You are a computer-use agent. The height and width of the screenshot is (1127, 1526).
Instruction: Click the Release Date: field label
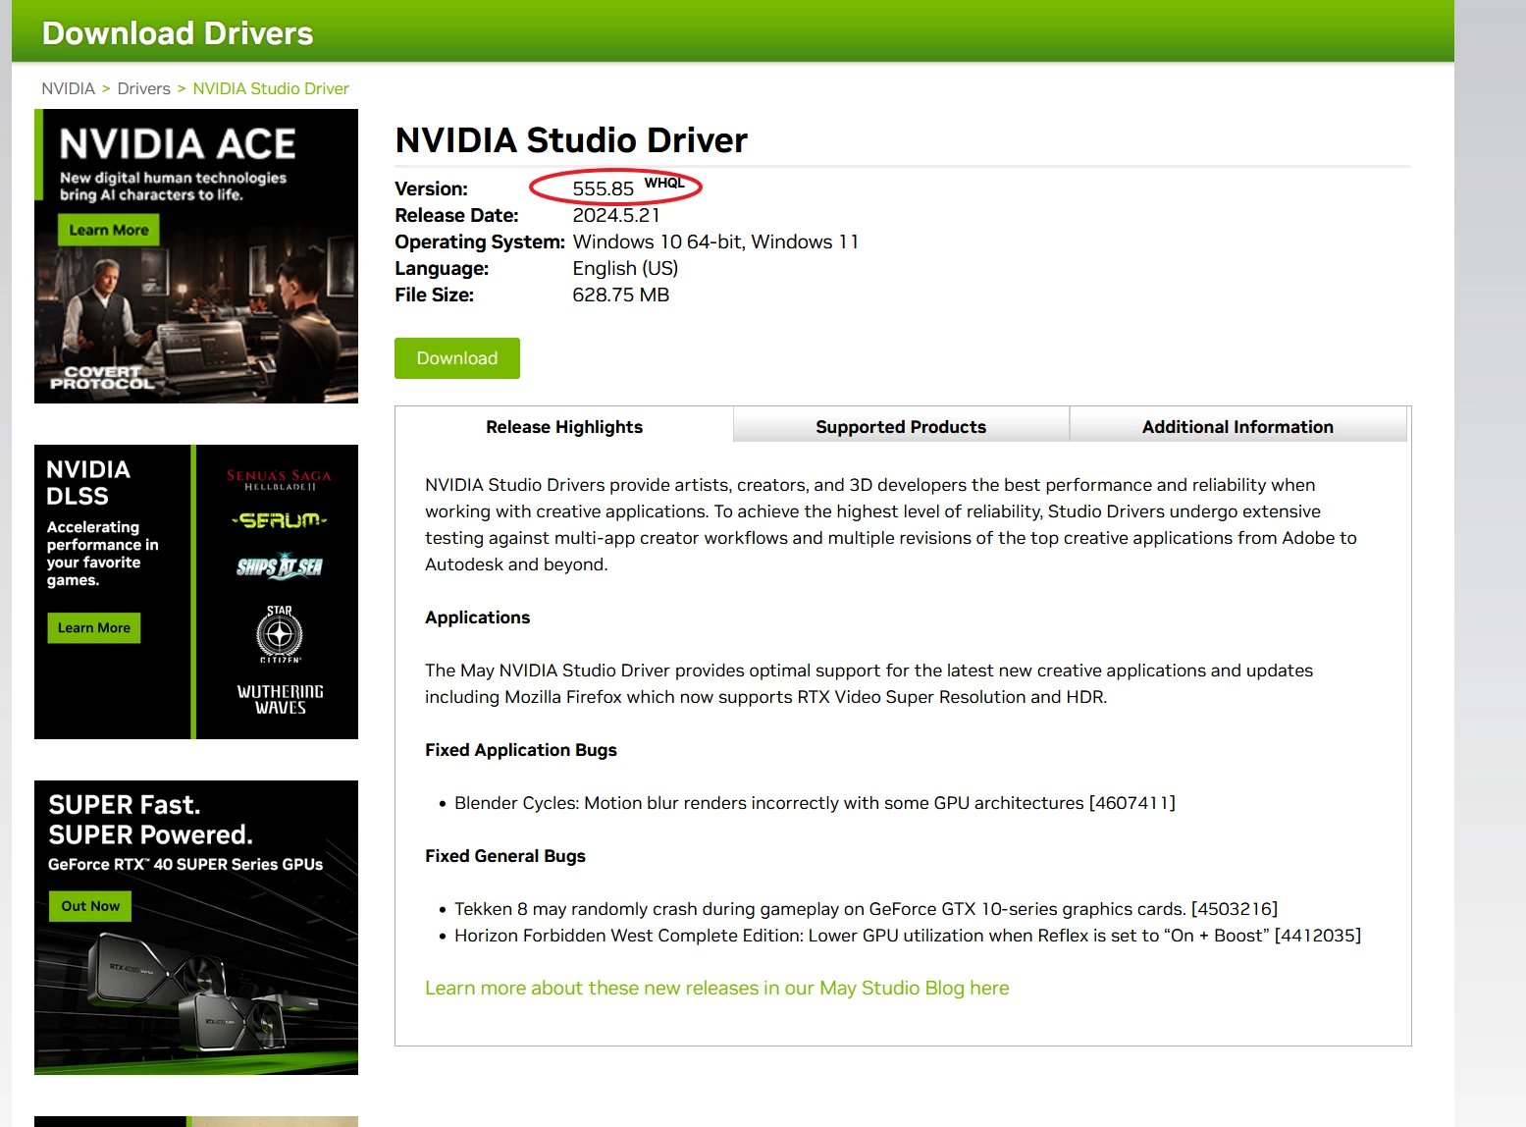(456, 215)
